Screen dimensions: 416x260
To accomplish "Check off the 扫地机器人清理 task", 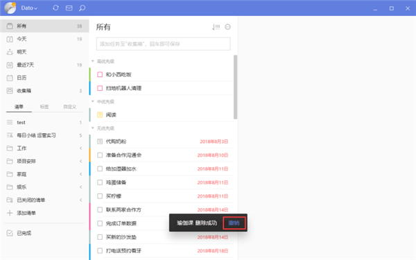I will tap(100, 88).
